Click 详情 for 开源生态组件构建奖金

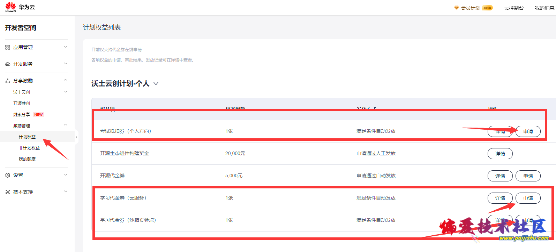pyautogui.click(x=500, y=154)
